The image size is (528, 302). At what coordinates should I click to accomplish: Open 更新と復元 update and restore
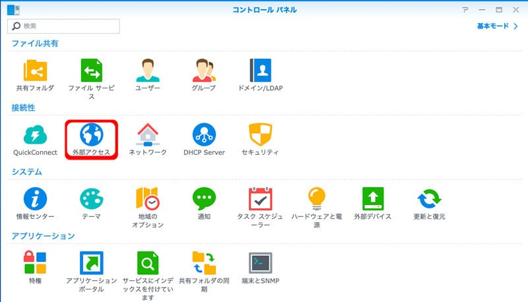point(429,198)
